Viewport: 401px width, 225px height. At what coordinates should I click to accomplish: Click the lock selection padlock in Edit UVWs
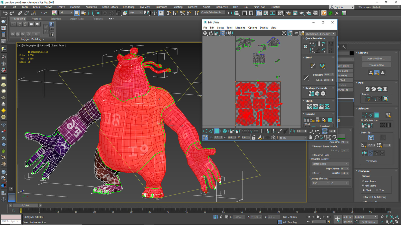254,137
